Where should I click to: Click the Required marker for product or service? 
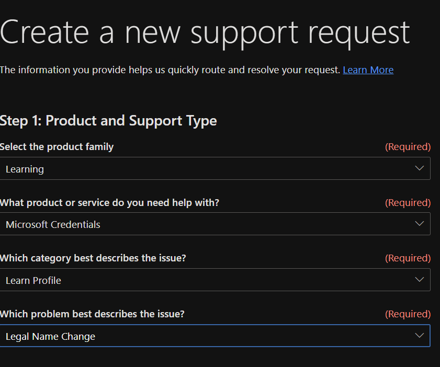click(x=408, y=202)
